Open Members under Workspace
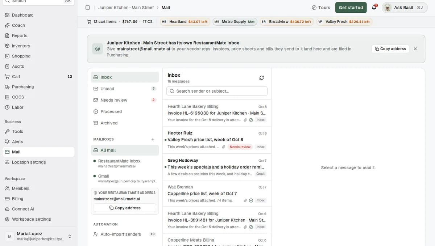Screen dimensions: 435x246 pyautogui.click(x=38, y=188)
